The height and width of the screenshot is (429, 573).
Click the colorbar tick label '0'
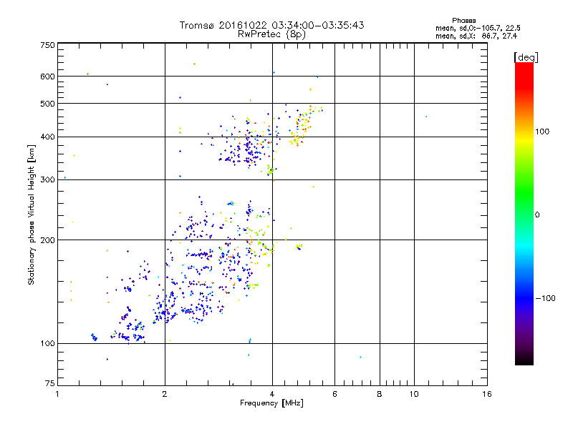(x=536, y=215)
